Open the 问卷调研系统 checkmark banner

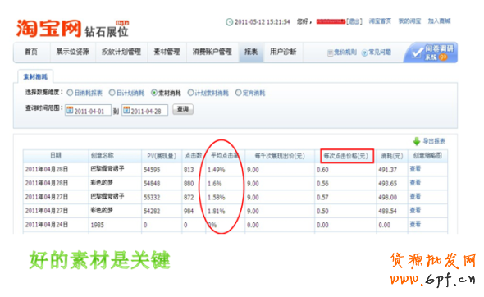point(431,53)
